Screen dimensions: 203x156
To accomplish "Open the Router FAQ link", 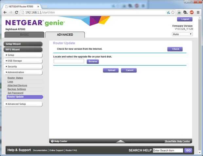I will pos(71,150).
